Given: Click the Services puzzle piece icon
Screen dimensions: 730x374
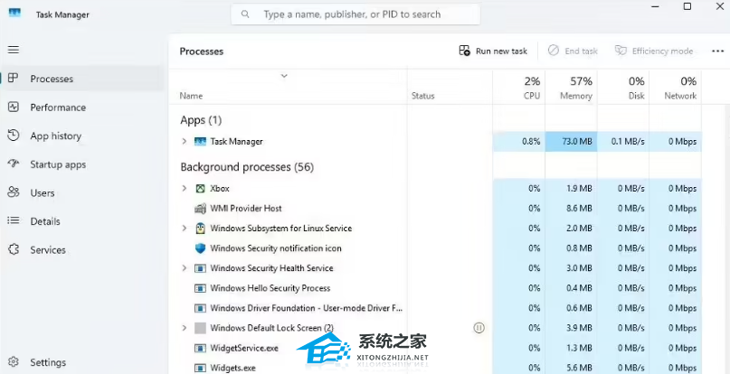Looking at the screenshot, I should tap(14, 249).
